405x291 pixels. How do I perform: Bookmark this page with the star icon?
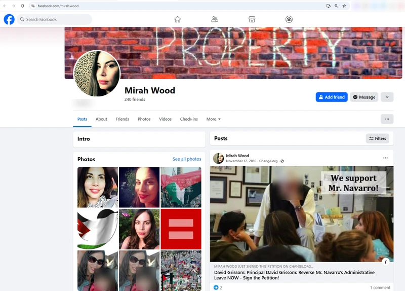pyautogui.click(x=344, y=6)
